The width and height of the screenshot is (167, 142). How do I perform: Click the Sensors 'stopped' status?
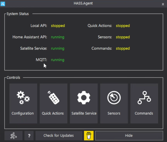coord(123,37)
